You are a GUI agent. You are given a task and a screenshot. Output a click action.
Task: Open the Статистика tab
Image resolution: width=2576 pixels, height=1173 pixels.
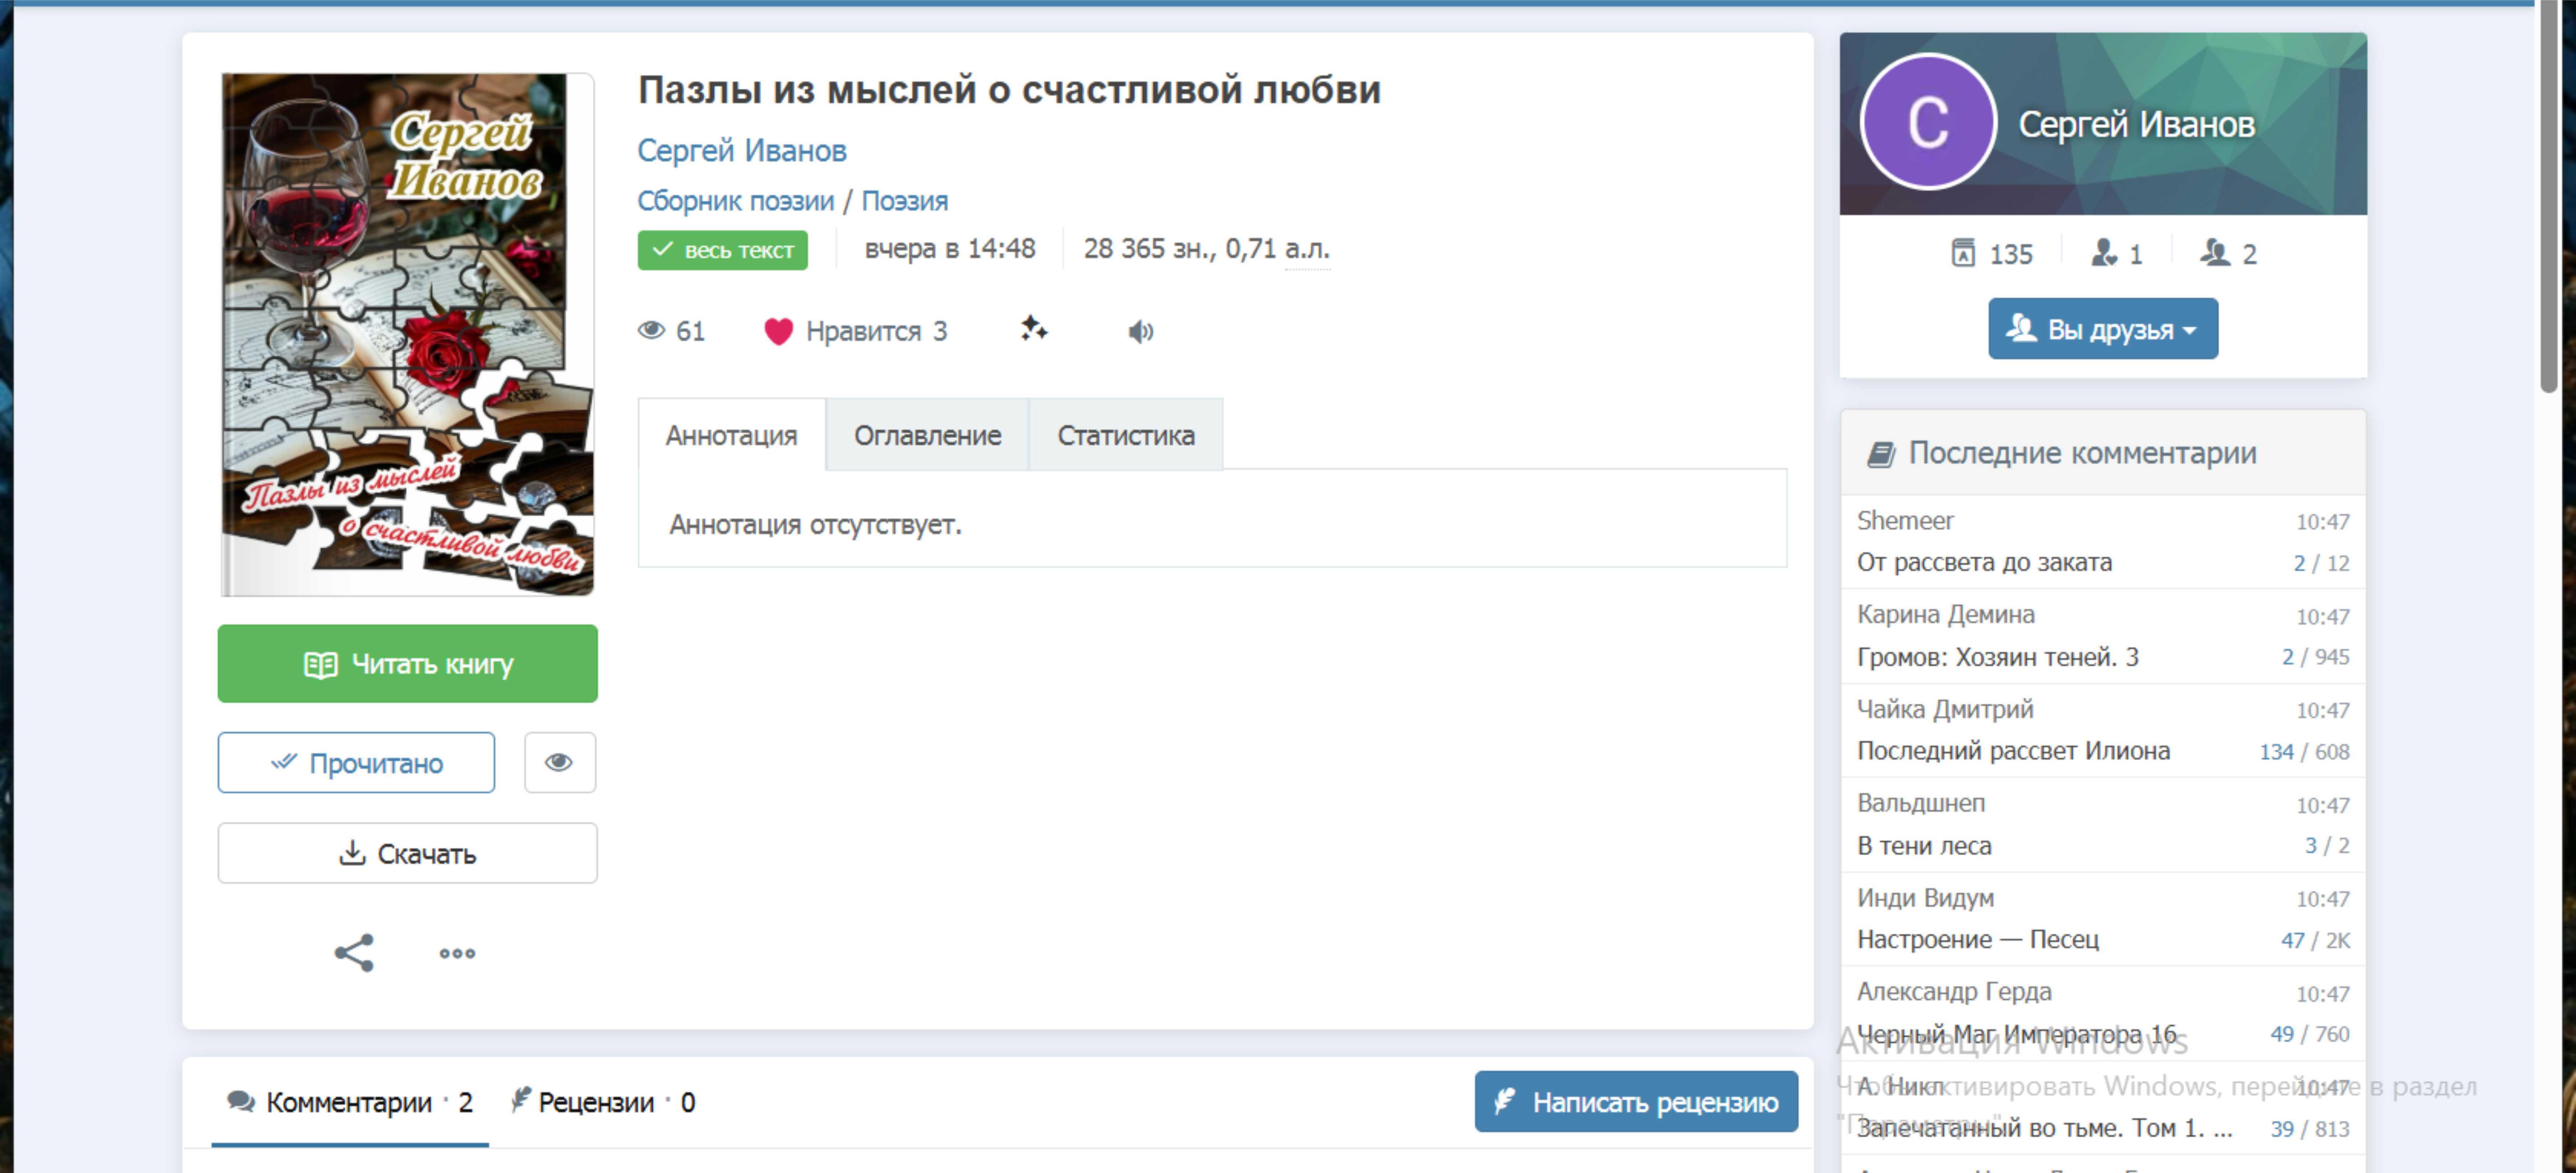click(1125, 435)
